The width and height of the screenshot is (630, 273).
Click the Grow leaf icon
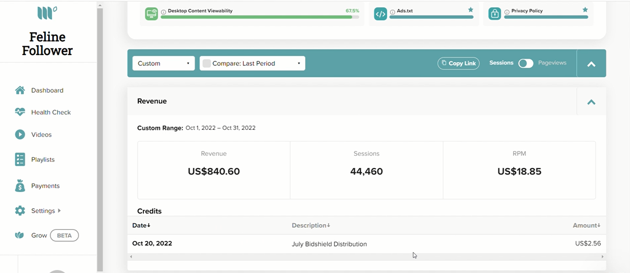point(20,236)
